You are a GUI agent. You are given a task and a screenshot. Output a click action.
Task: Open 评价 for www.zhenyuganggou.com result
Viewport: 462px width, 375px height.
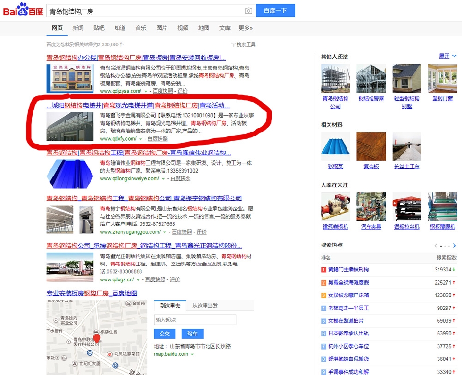202,232
